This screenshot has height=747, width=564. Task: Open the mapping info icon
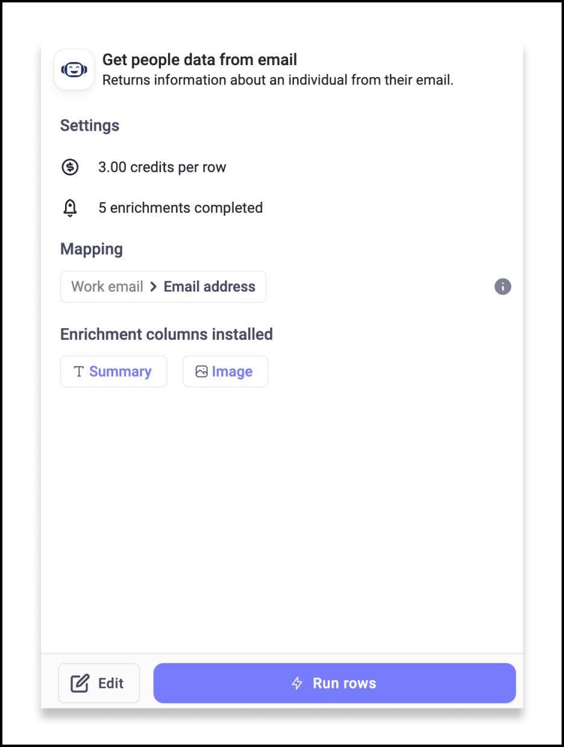503,287
